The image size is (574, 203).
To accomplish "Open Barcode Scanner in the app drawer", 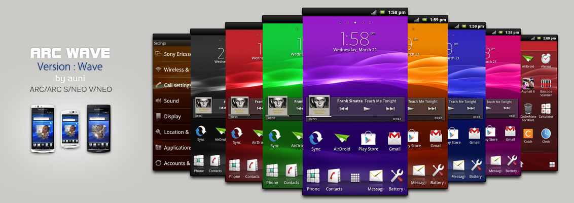I will [546, 88].
